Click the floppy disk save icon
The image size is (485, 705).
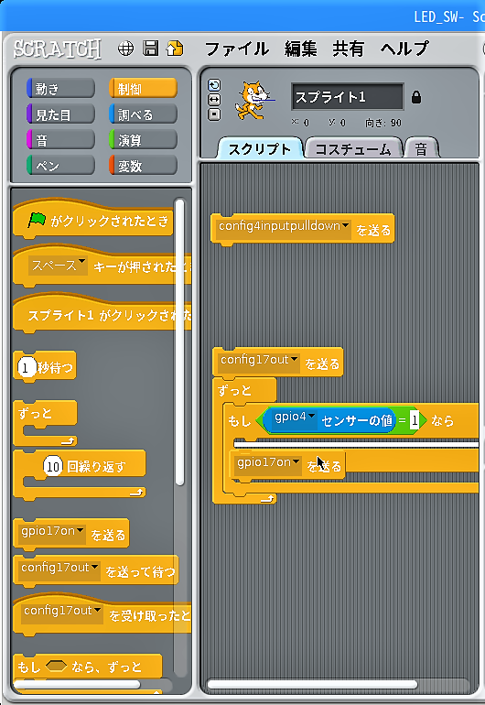pos(151,49)
